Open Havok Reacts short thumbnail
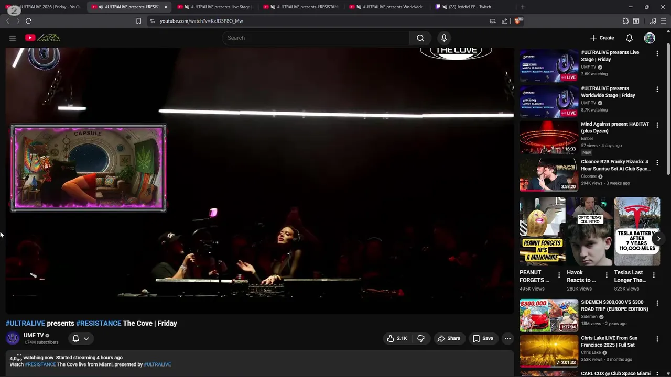This screenshot has width=671, height=377. pos(589,231)
